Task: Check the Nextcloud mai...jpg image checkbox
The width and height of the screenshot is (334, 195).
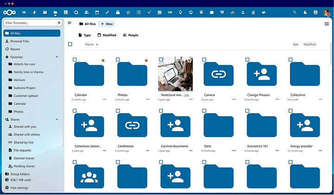Action: pos(161,60)
